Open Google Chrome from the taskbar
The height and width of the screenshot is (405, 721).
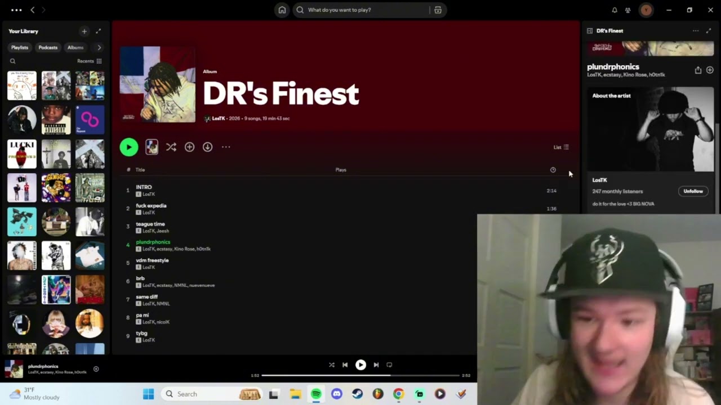click(x=398, y=394)
